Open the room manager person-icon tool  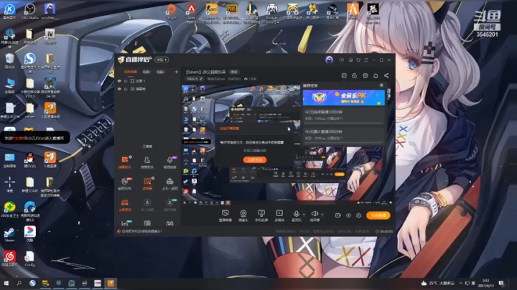pos(147,162)
